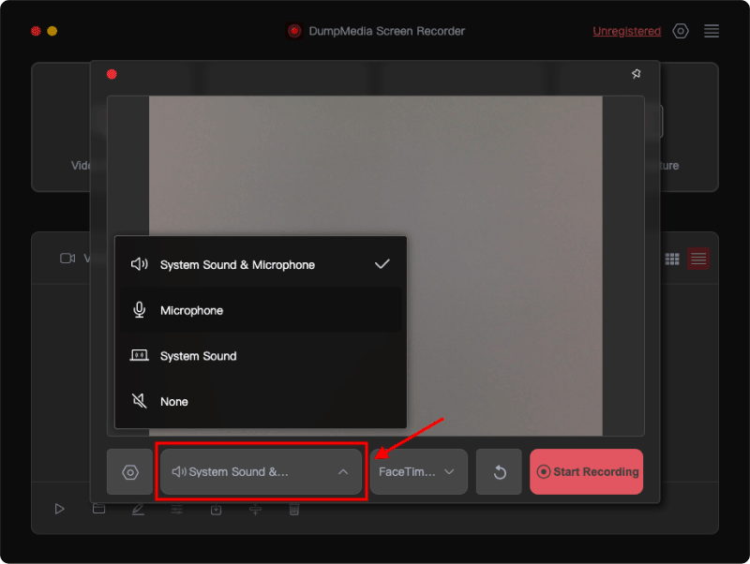Open webcam recorder settings hexagon icon
750x564 pixels.
(129, 472)
